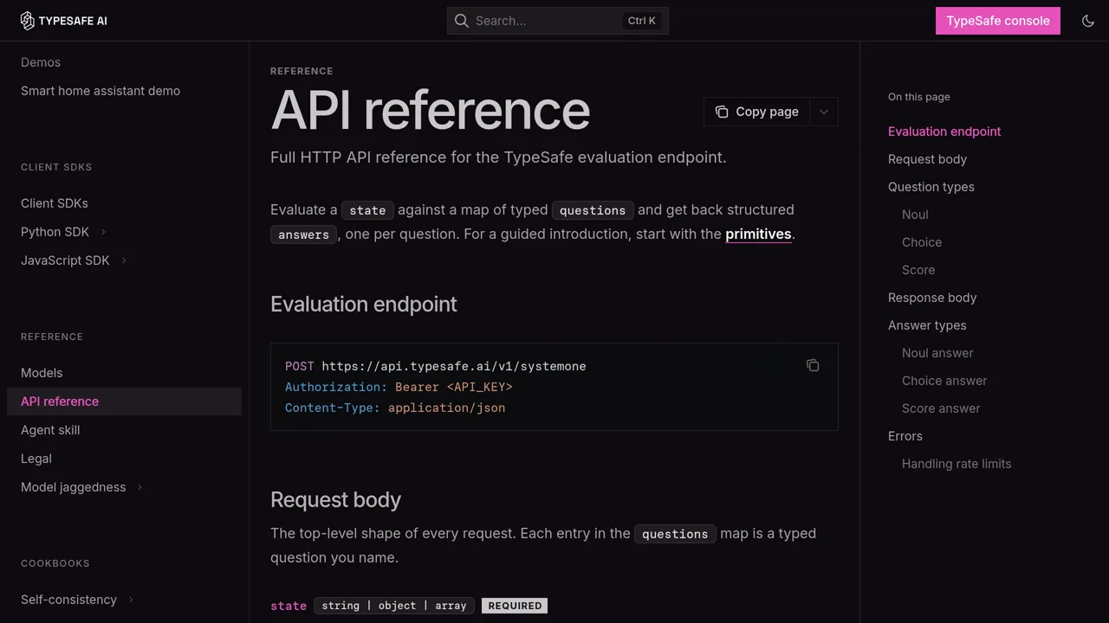Click the Authorization header line

coord(399,387)
